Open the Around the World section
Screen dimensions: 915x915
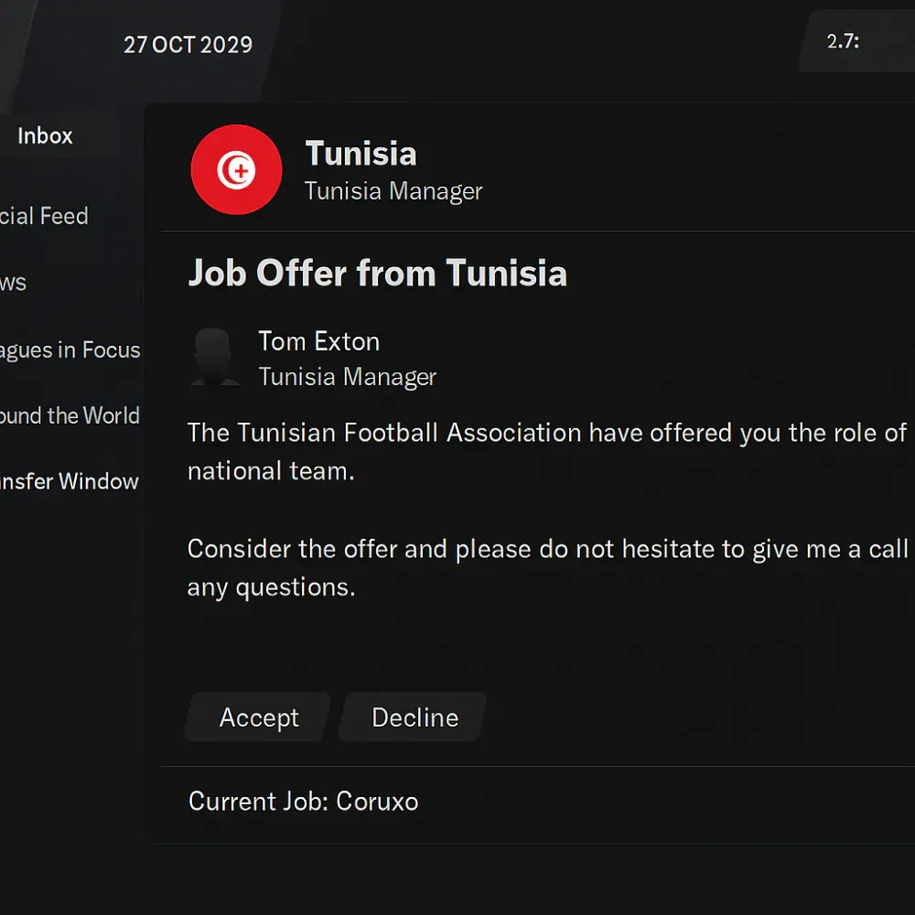(70, 415)
